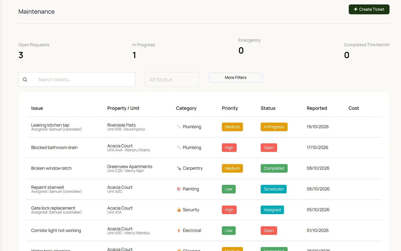Click reported date 08/10/2026
This screenshot has width=401, height=251.
tap(318, 168)
